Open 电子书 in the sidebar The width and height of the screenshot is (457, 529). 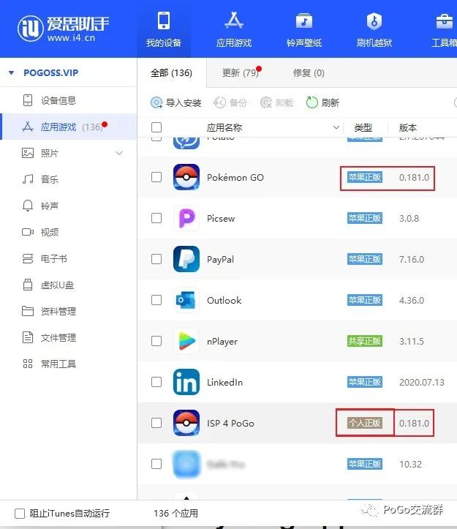coord(69,258)
